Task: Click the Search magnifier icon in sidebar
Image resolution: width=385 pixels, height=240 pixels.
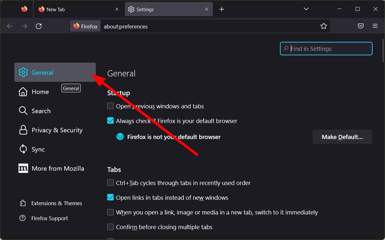Action: 23,111
